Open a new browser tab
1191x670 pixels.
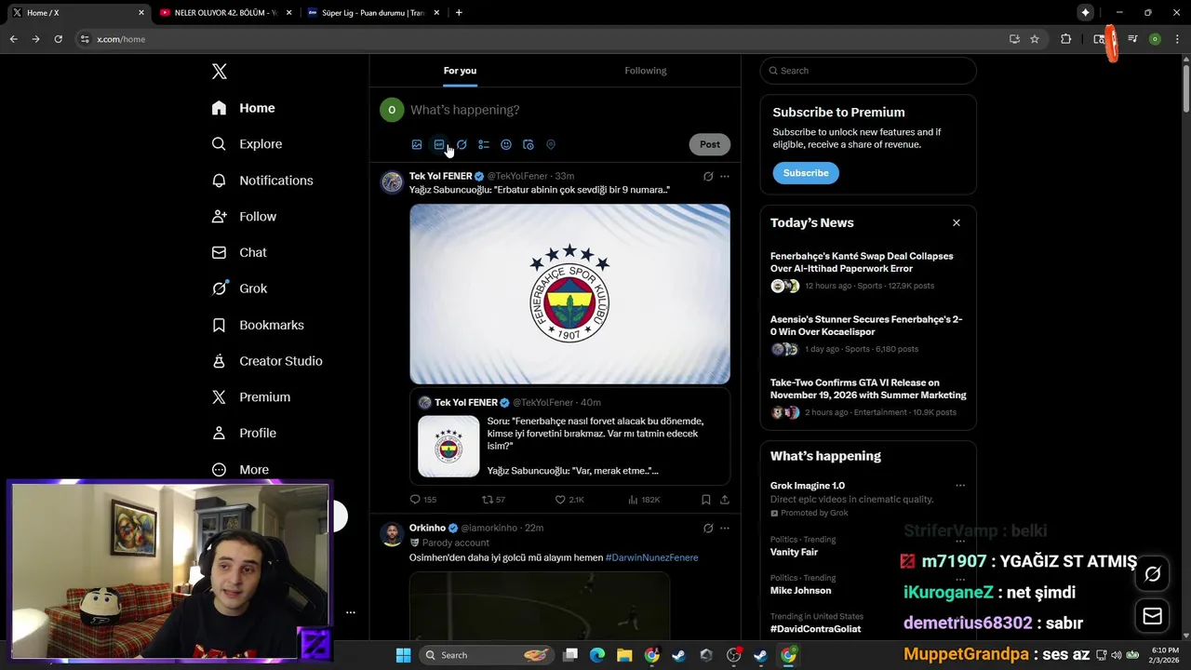pyautogui.click(x=459, y=13)
